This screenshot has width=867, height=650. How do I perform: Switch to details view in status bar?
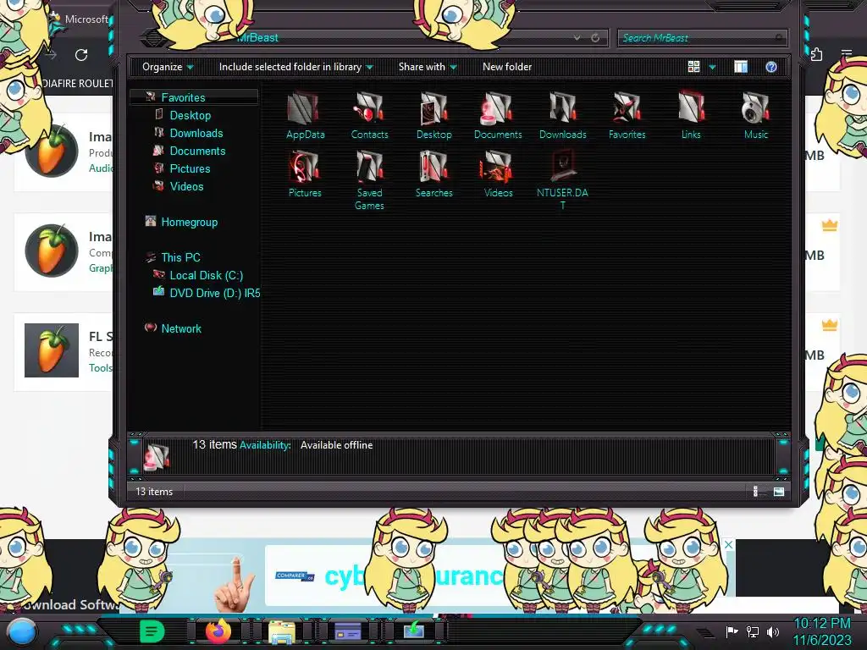pos(756,492)
